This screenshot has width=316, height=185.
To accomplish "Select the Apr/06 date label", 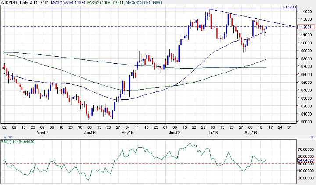I will [x=90, y=131].
